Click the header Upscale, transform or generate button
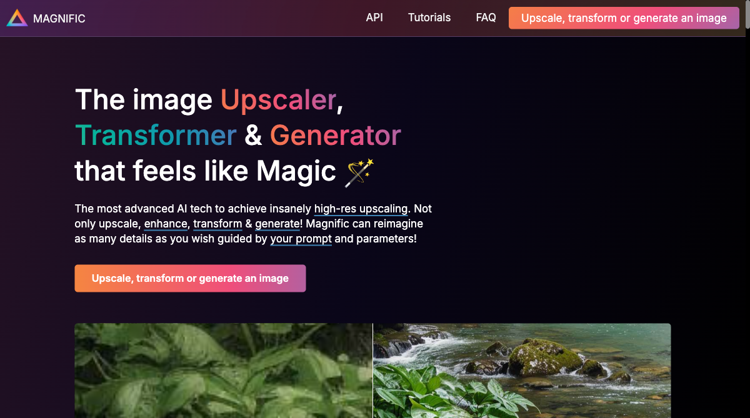The image size is (750, 418). 624,18
